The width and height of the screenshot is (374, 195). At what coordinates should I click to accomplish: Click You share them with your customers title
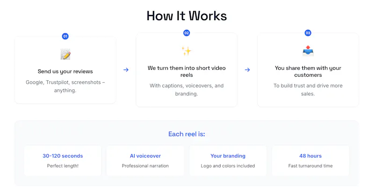[308, 72]
